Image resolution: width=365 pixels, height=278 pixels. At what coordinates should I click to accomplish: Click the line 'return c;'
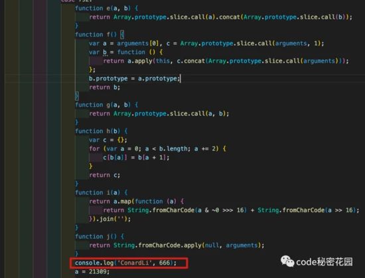[104, 175]
